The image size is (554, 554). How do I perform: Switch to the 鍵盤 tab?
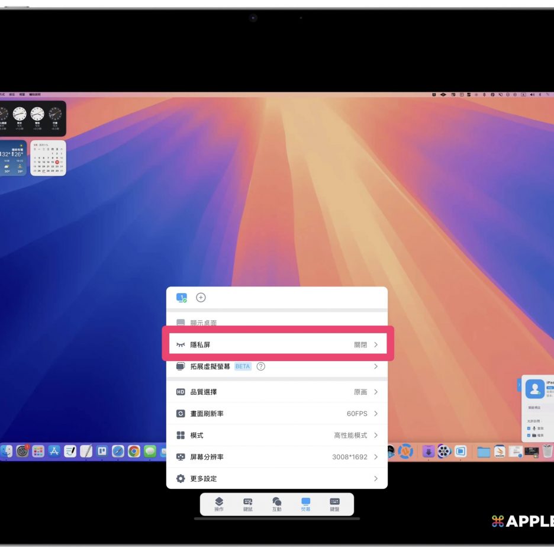[334, 504]
